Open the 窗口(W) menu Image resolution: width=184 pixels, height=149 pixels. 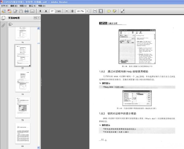[x=33, y=6]
